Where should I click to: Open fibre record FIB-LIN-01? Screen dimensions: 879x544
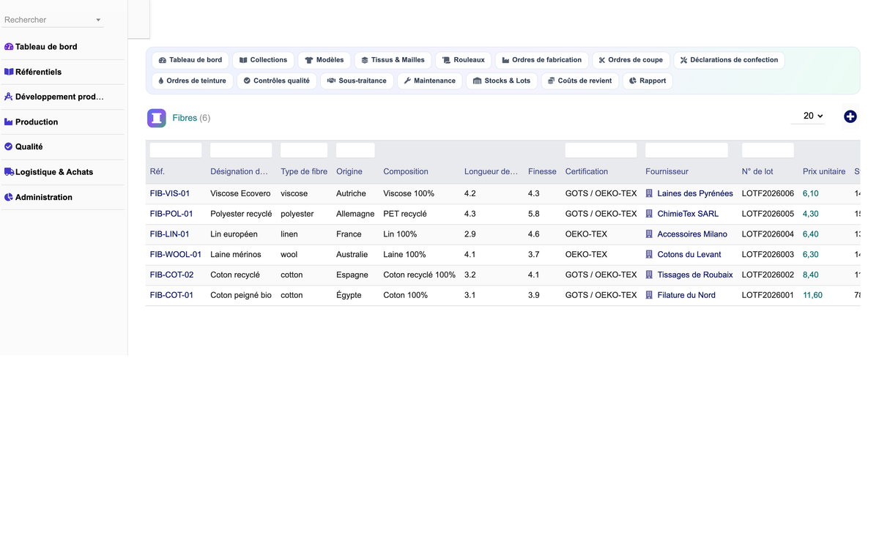[x=170, y=234]
